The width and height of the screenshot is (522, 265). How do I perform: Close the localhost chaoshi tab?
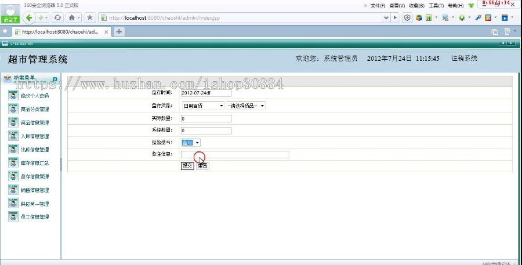coord(106,32)
